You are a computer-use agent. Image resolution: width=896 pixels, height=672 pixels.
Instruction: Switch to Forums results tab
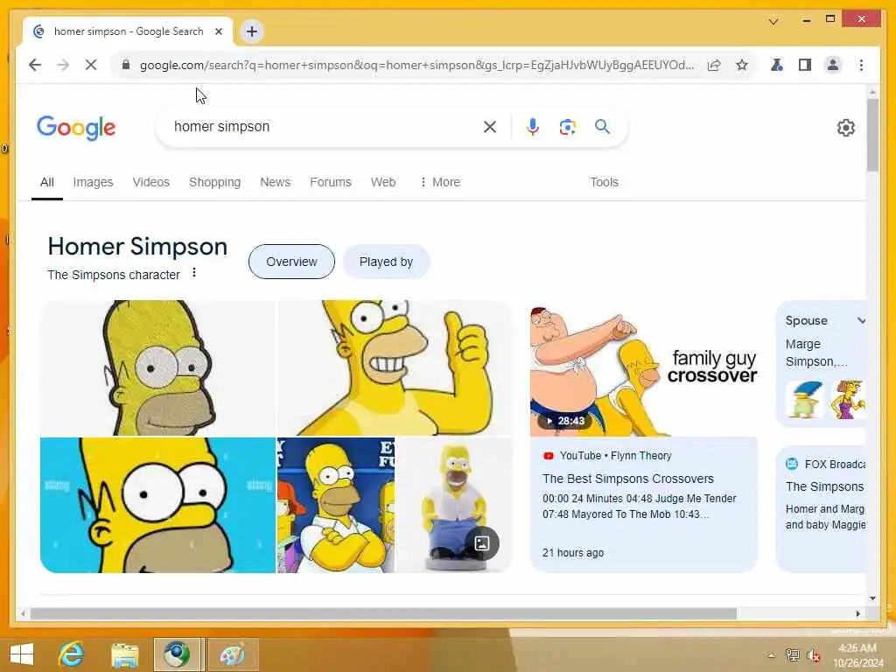pos(330,182)
